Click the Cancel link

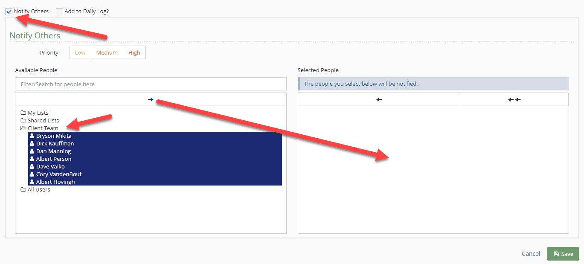click(531, 254)
